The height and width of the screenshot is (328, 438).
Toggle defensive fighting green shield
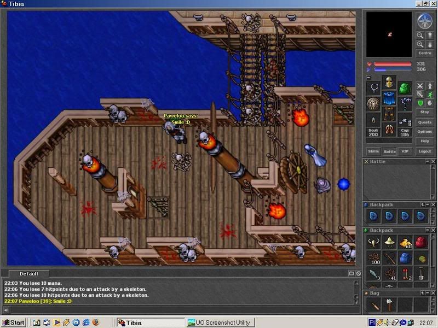click(x=420, y=103)
